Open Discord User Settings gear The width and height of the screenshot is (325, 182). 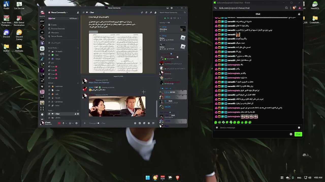(76, 123)
